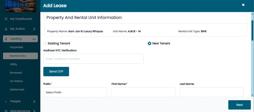
Task: Click the dialog scrollbar up arrow
Action: tap(252, 14)
